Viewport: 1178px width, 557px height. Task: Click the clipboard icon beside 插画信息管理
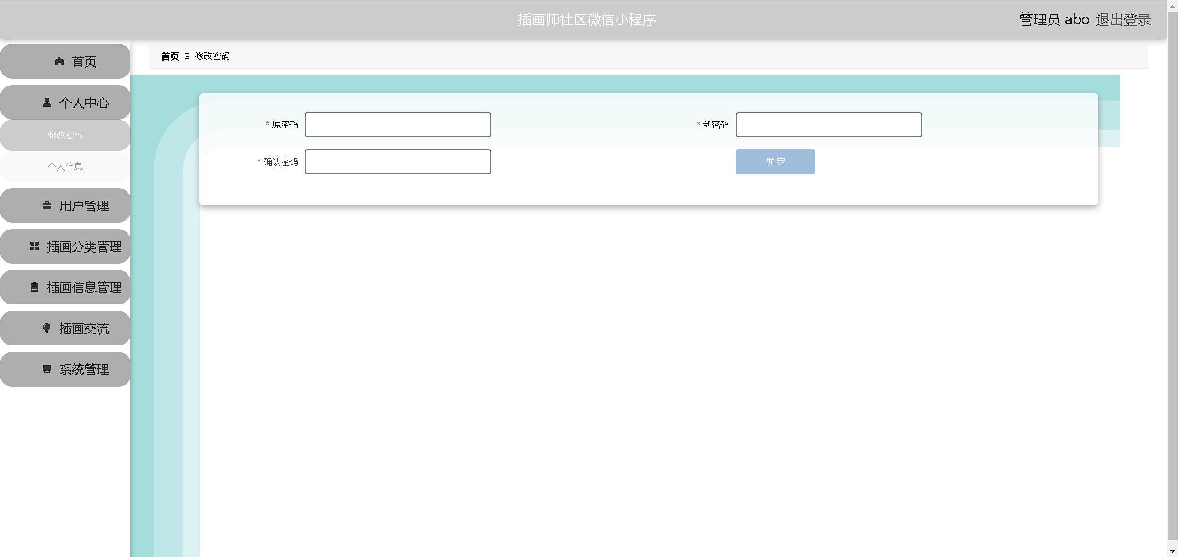point(35,287)
